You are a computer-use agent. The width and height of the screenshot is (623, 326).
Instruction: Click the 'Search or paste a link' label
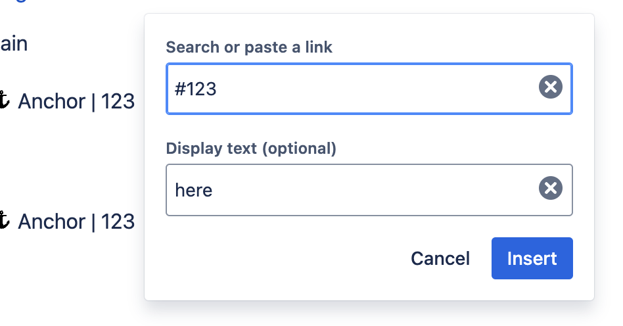pyautogui.click(x=249, y=47)
